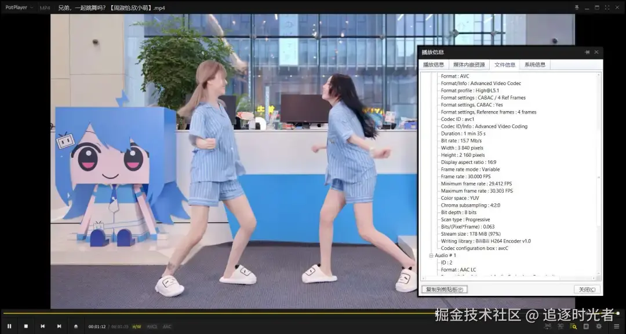The width and height of the screenshot is (626, 334).
Task: Switch to the 播放信息 tab
Action: pyautogui.click(x=433, y=65)
